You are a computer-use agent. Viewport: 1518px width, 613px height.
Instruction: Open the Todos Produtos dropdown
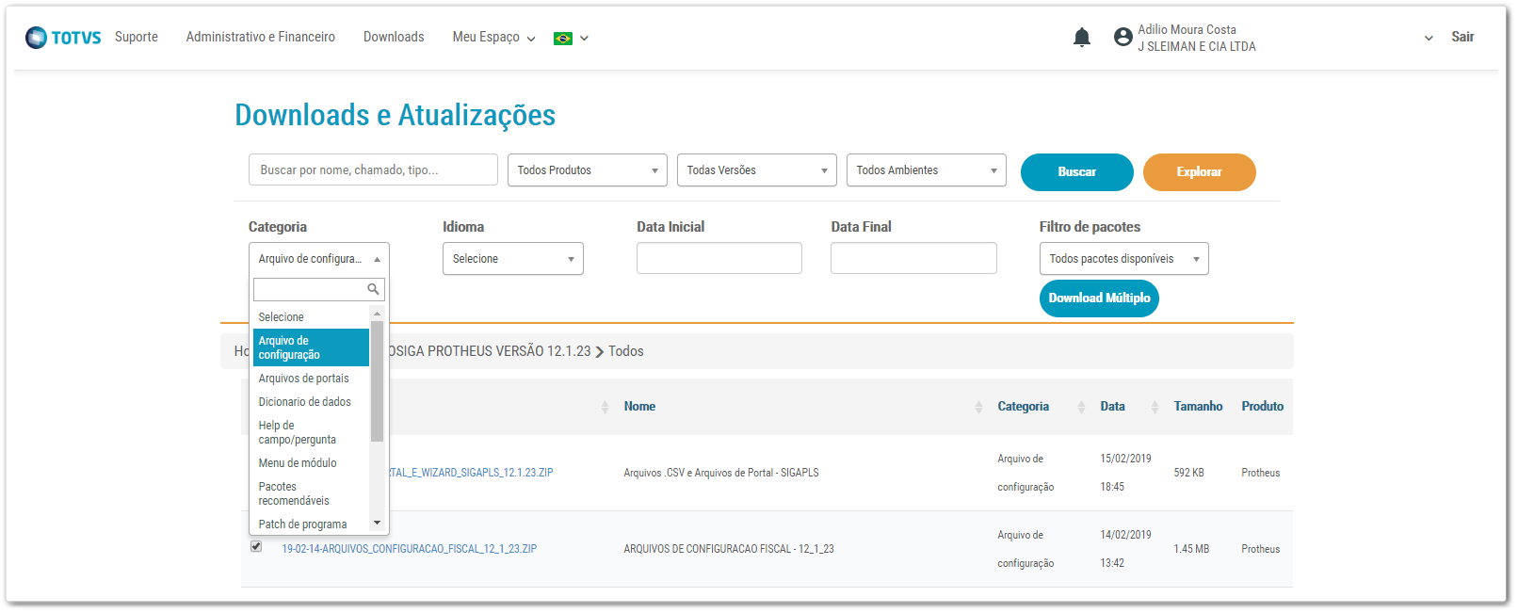pos(588,170)
